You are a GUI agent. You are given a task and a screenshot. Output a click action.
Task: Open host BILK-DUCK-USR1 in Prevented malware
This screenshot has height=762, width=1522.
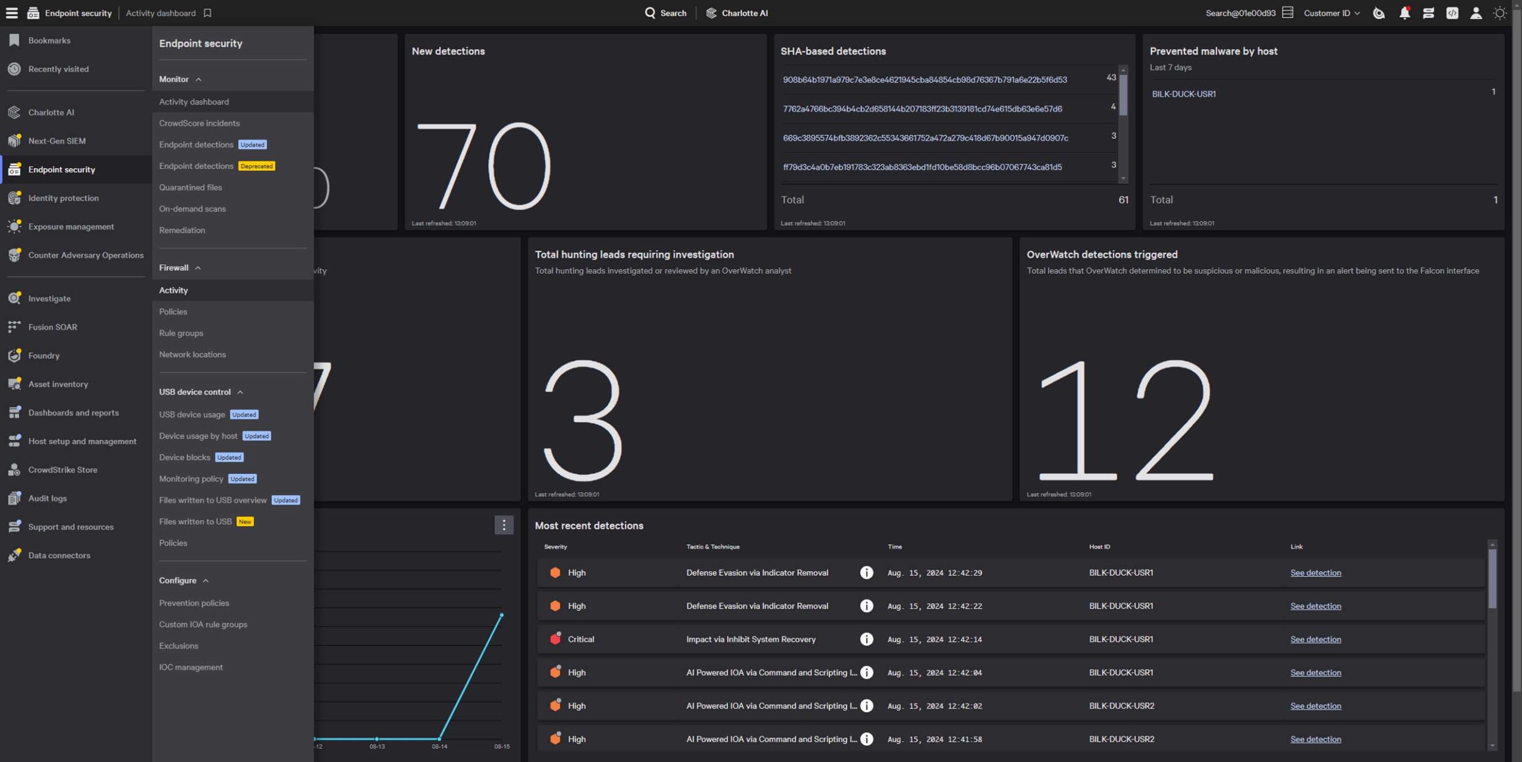[1183, 93]
